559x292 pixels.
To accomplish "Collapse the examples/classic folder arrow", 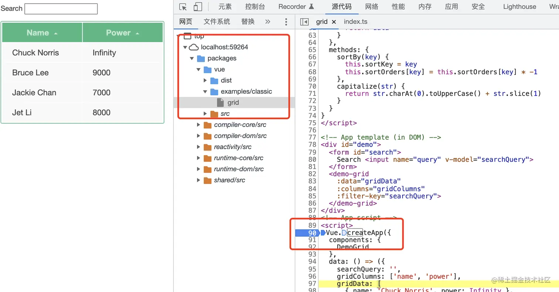I will click(205, 92).
